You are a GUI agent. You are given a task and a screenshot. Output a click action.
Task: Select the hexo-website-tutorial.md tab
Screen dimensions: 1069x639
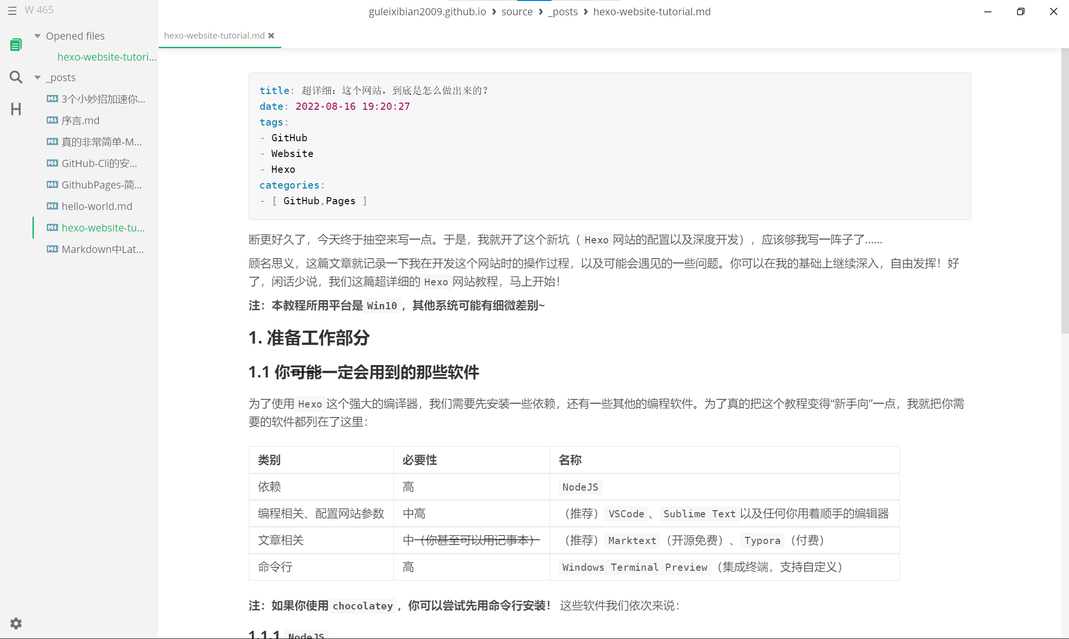[x=214, y=36]
